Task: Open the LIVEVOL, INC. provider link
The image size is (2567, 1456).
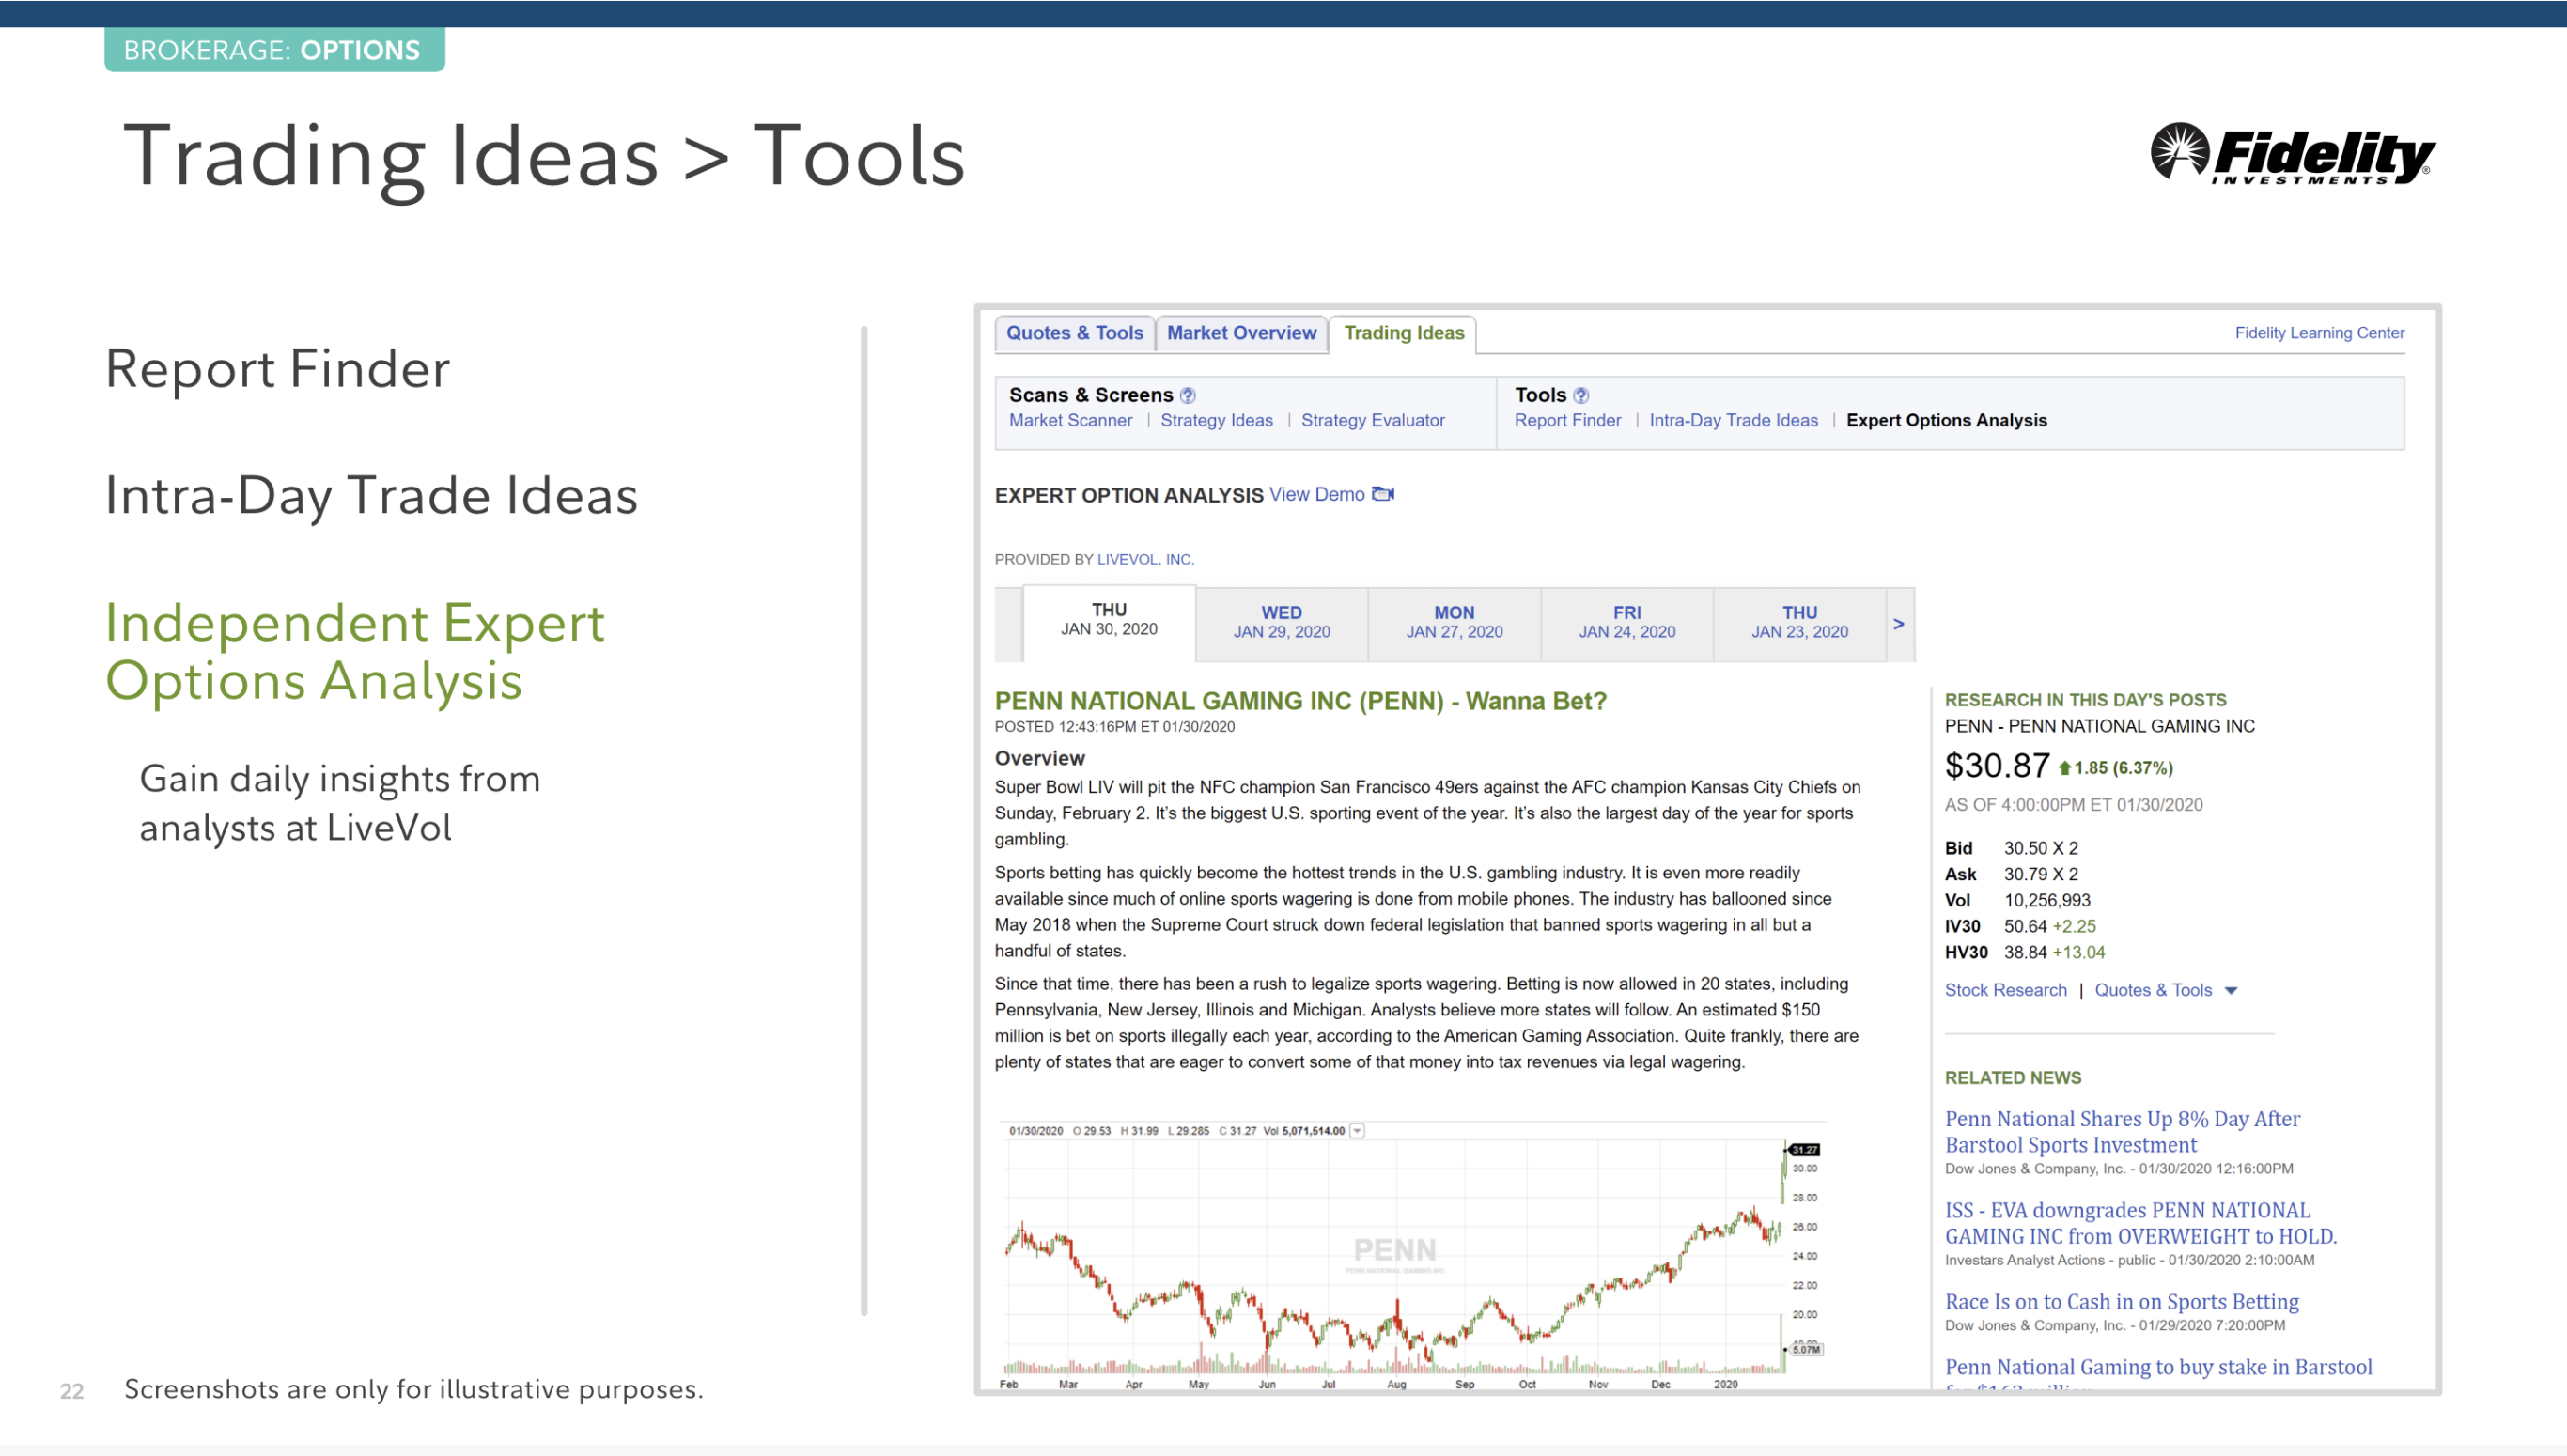Action: tap(1145, 559)
